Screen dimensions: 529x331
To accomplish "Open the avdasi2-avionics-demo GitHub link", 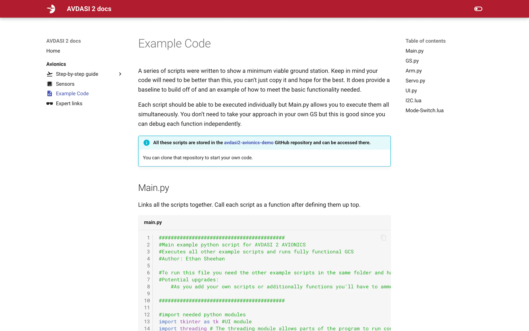I will pyautogui.click(x=249, y=142).
